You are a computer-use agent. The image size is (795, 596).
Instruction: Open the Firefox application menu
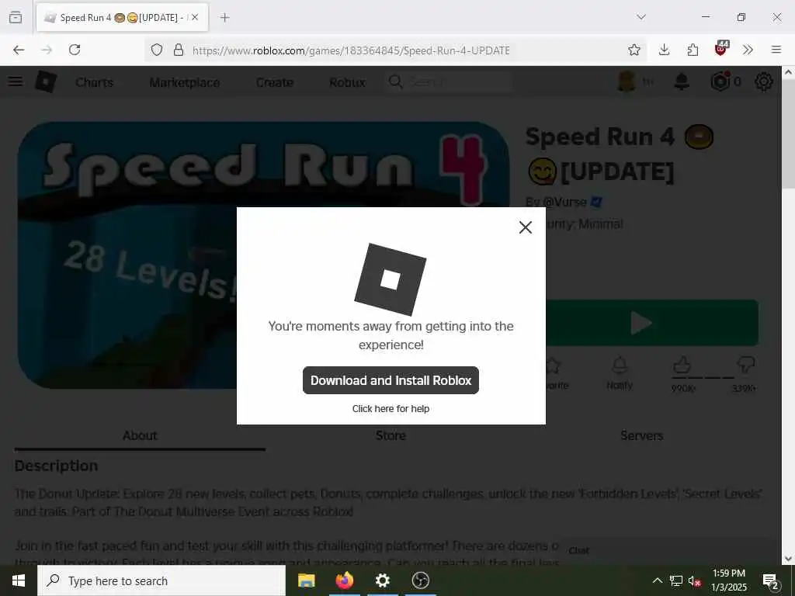click(776, 50)
